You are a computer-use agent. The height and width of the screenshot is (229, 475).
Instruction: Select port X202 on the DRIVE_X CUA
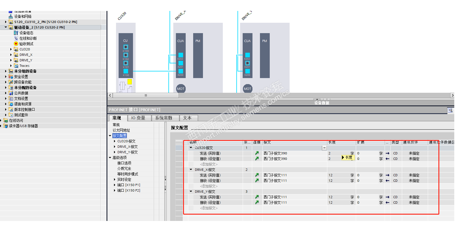pyautogui.click(x=180, y=55)
